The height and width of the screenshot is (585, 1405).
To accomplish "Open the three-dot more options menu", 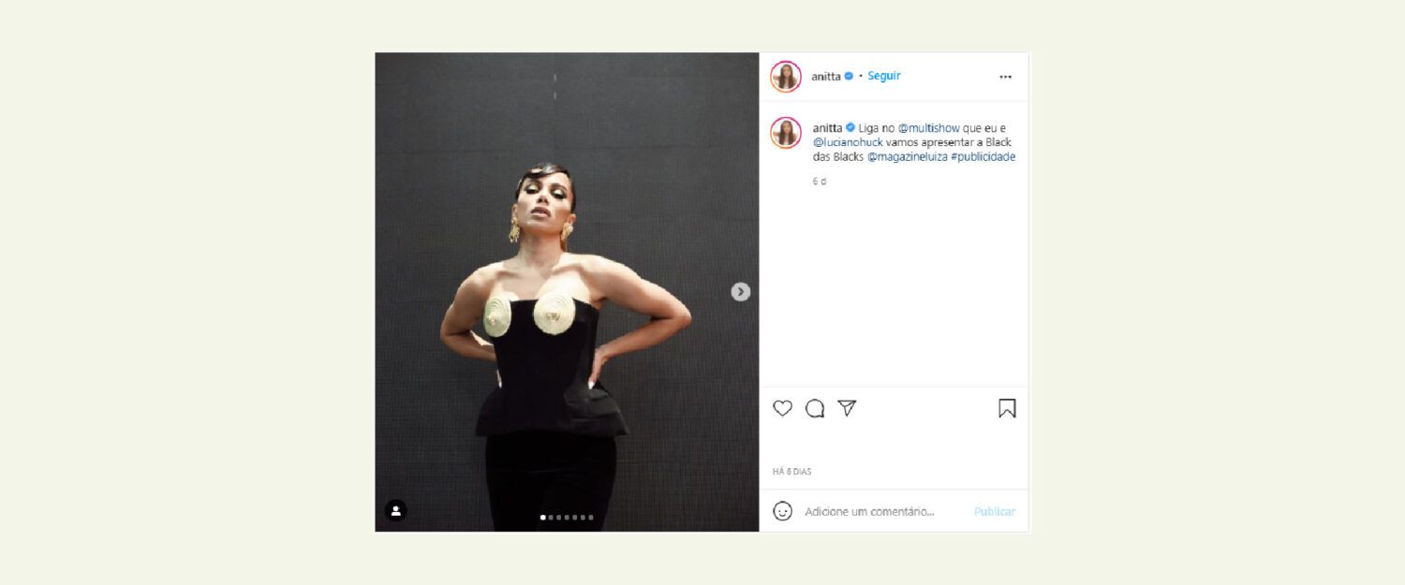I will click(x=1005, y=77).
